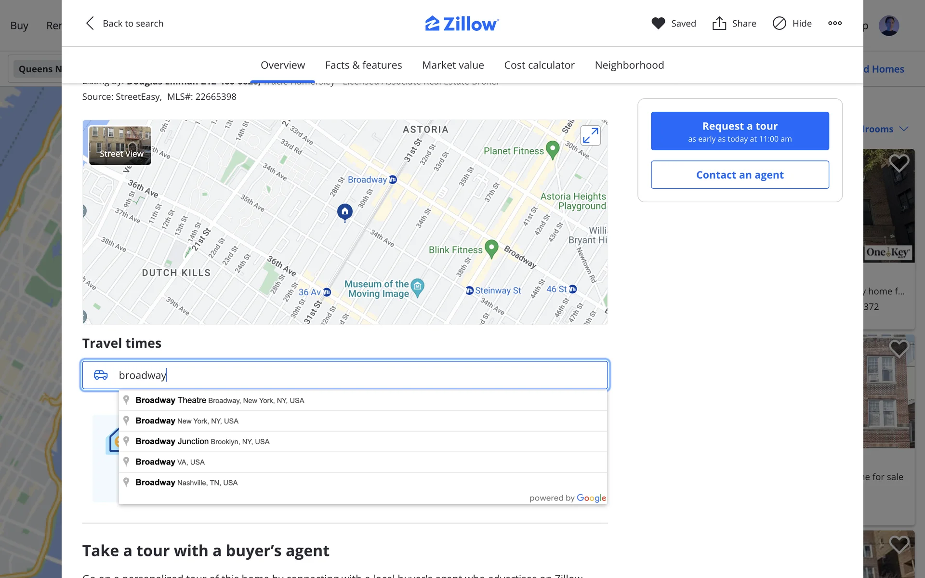Toggle the Saved heart icon
Viewport: 925px width, 578px height.
[x=658, y=23]
